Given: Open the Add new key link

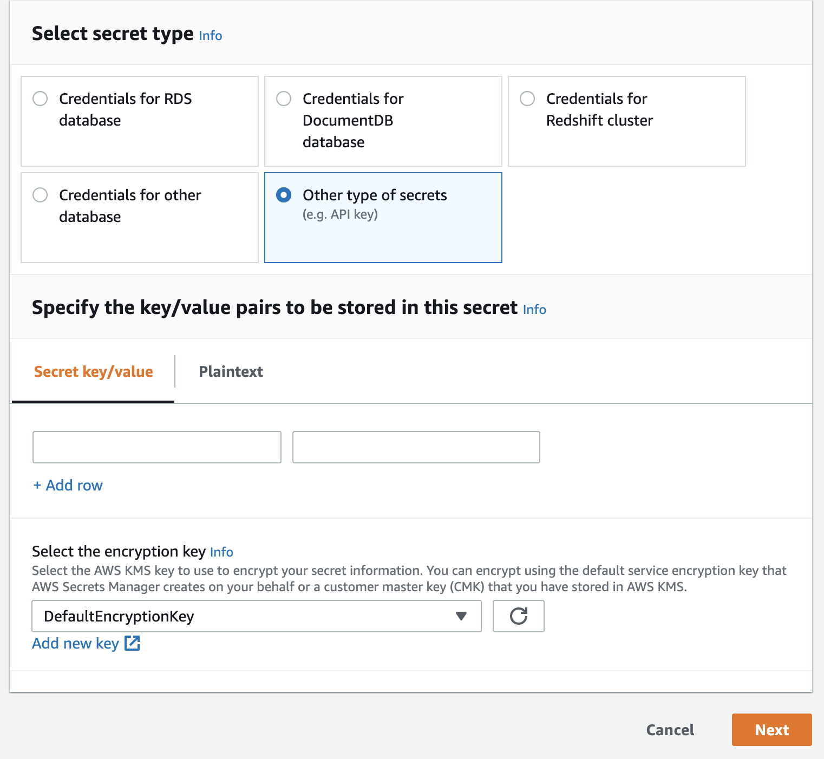Looking at the screenshot, I should tap(75, 643).
